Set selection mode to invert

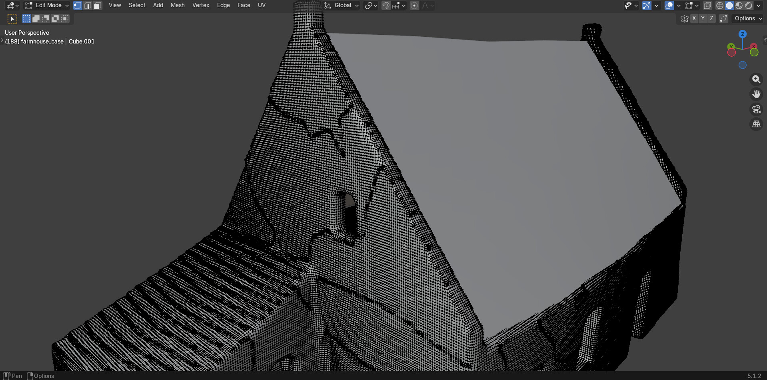tap(55, 19)
